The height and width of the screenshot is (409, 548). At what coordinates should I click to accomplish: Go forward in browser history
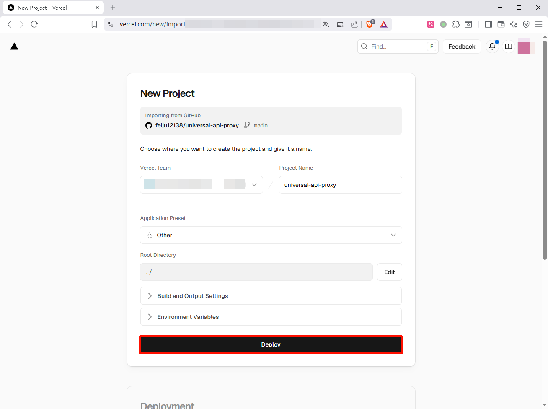coord(22,24)
